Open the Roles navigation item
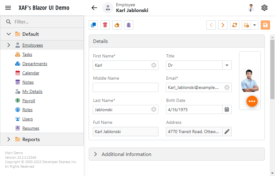 pos(27,110)
